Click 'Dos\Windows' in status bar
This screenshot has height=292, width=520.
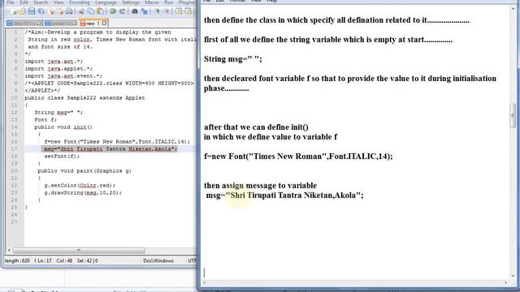click(158, 261)
